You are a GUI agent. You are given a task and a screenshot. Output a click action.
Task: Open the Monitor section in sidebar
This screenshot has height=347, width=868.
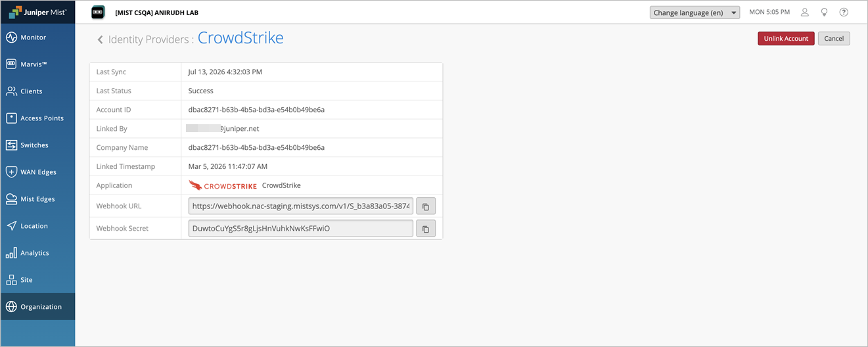point(37,37)
